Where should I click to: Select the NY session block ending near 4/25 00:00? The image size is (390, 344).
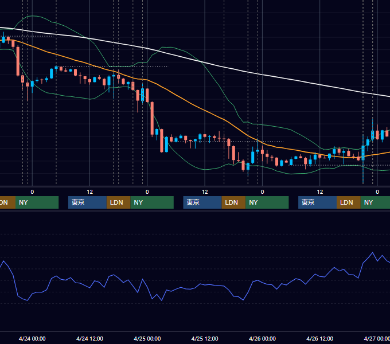(x=152, y=202)
